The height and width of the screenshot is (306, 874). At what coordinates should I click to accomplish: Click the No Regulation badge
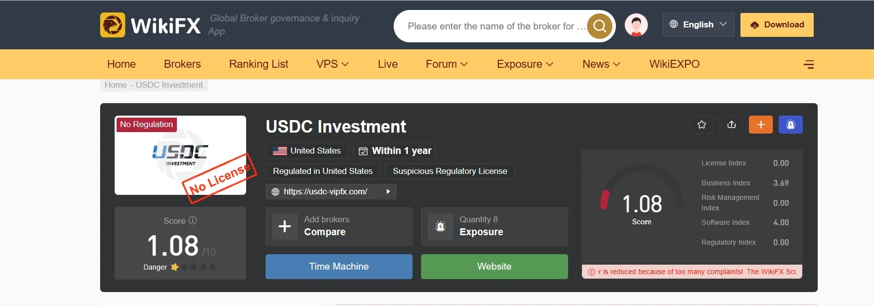[x=146, y=125]
